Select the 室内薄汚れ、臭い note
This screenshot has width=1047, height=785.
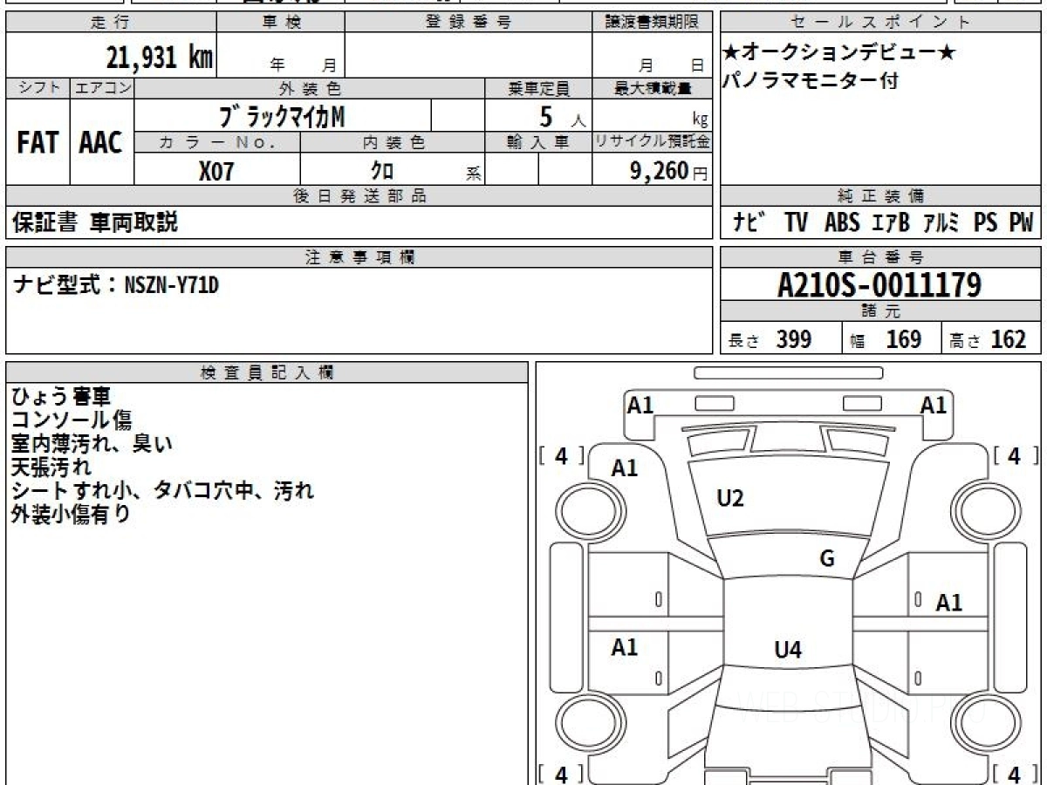(92, 443)
